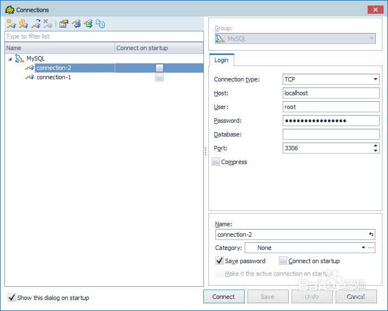Close the Connections dialog
The image size is (388, 311).
(x=375, y=10)
